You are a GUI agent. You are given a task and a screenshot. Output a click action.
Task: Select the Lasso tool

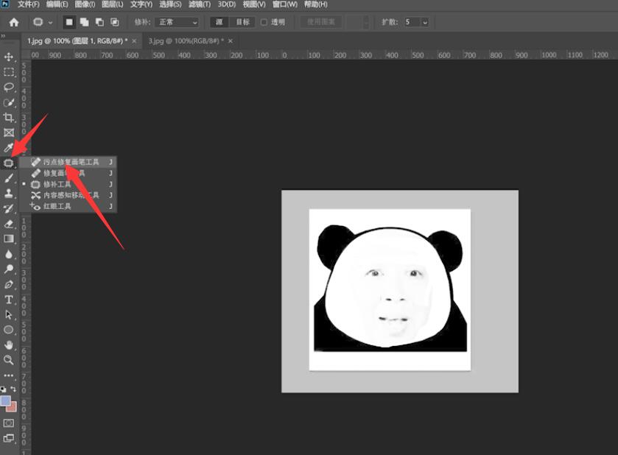pyautogui.click(x=9, y=87)
